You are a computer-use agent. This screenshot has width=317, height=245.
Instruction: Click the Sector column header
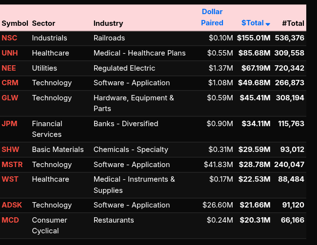pyautogui.click(x=43, y=23)
